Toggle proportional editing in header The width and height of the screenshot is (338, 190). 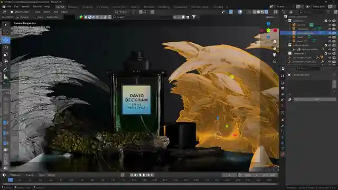click(x=153, y=12)
